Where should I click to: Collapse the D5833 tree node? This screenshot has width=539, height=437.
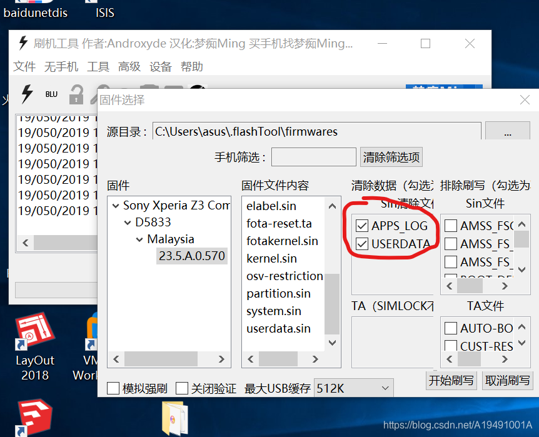(x=128, y=223)
